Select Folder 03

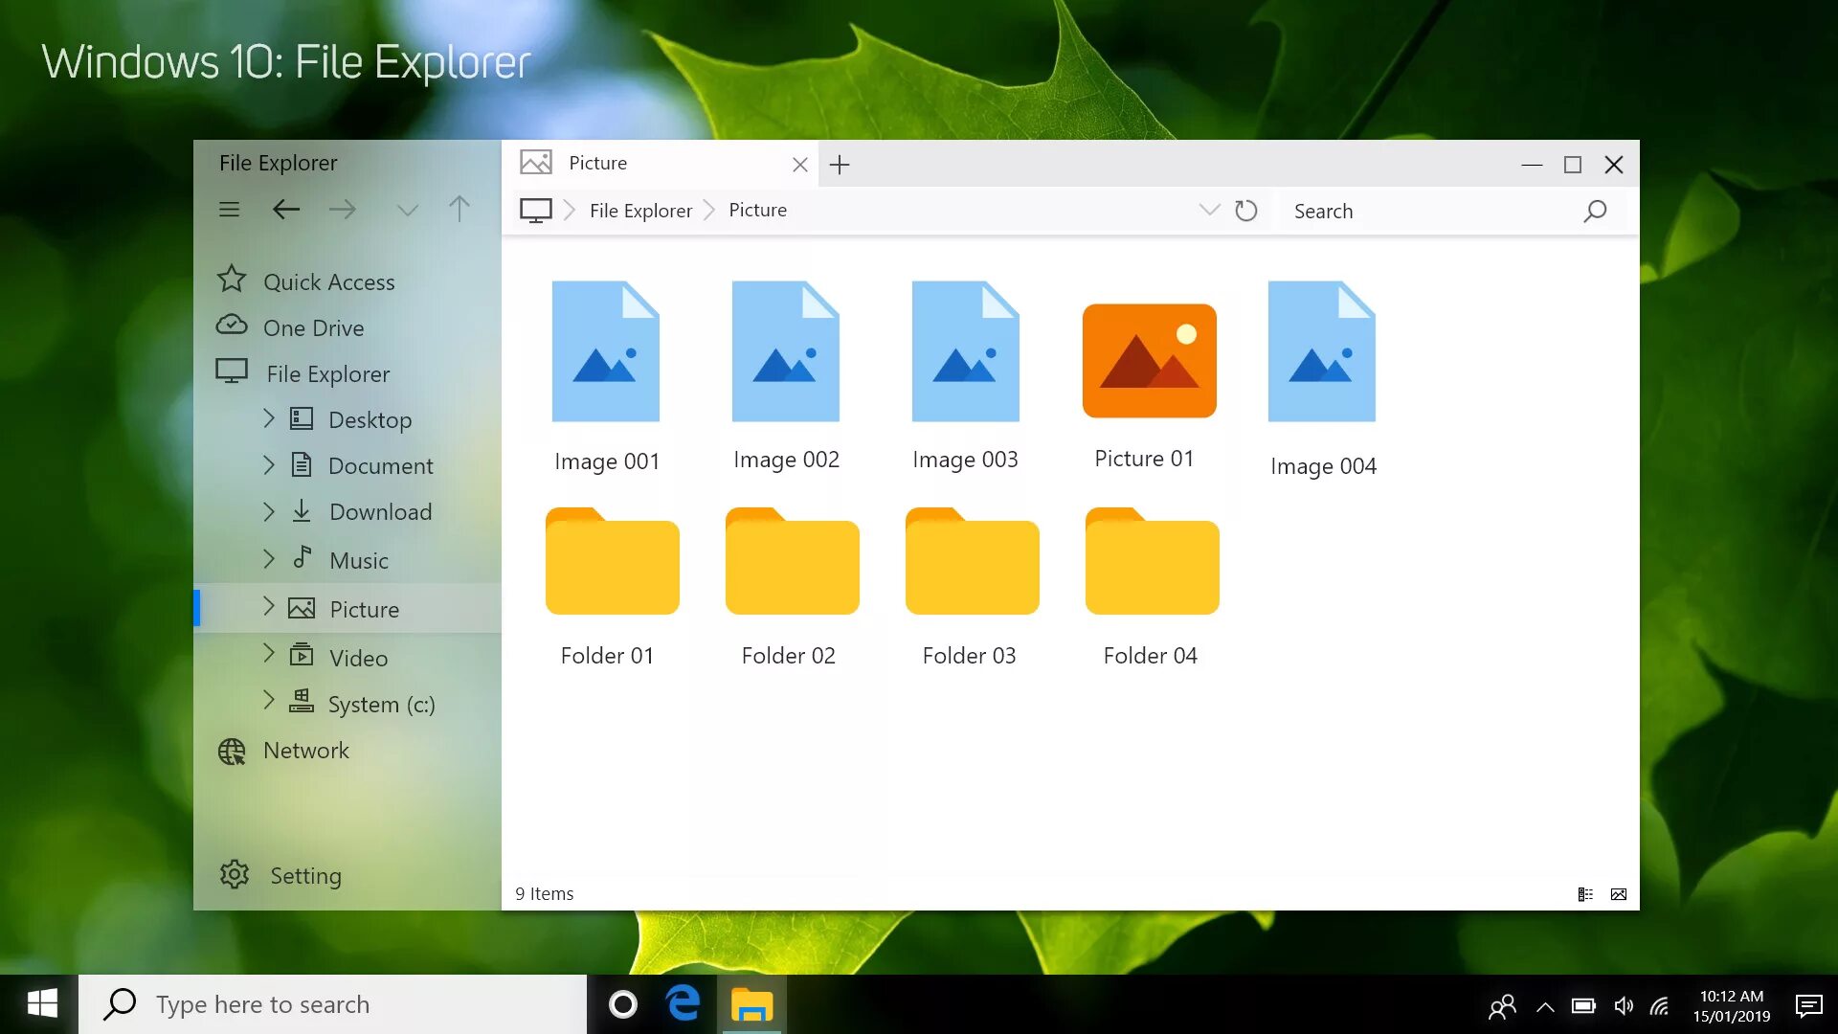[x=971, y=587]
